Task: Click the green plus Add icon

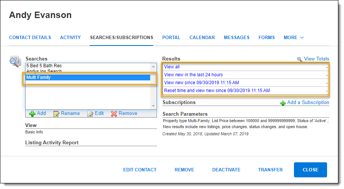Action: point(32,113)
